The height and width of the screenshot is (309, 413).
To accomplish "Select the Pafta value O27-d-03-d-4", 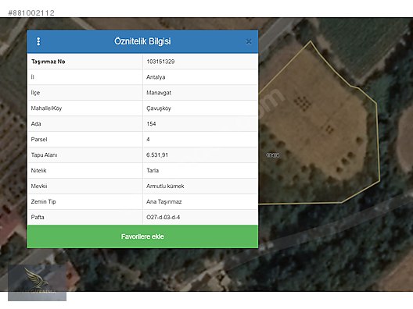I will pyautogui.click(x=163, y=217).
